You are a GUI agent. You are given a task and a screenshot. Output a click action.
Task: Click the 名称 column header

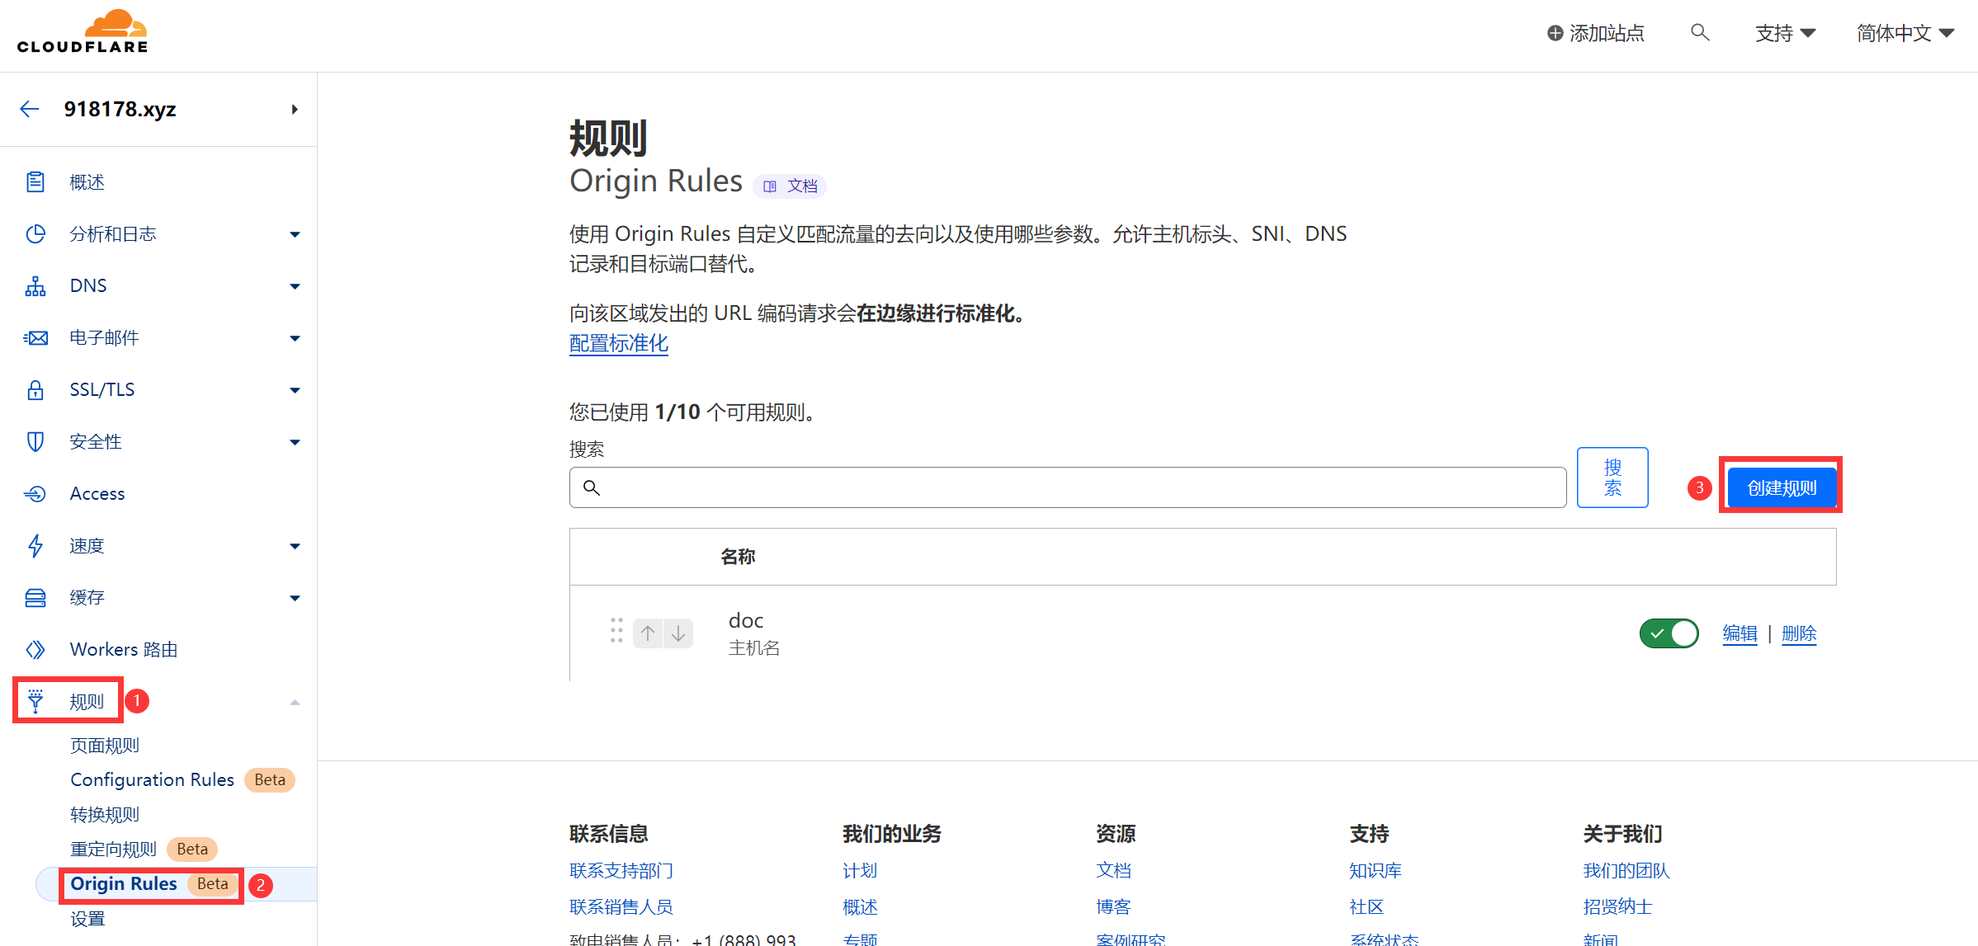click(x=738, y=557)
